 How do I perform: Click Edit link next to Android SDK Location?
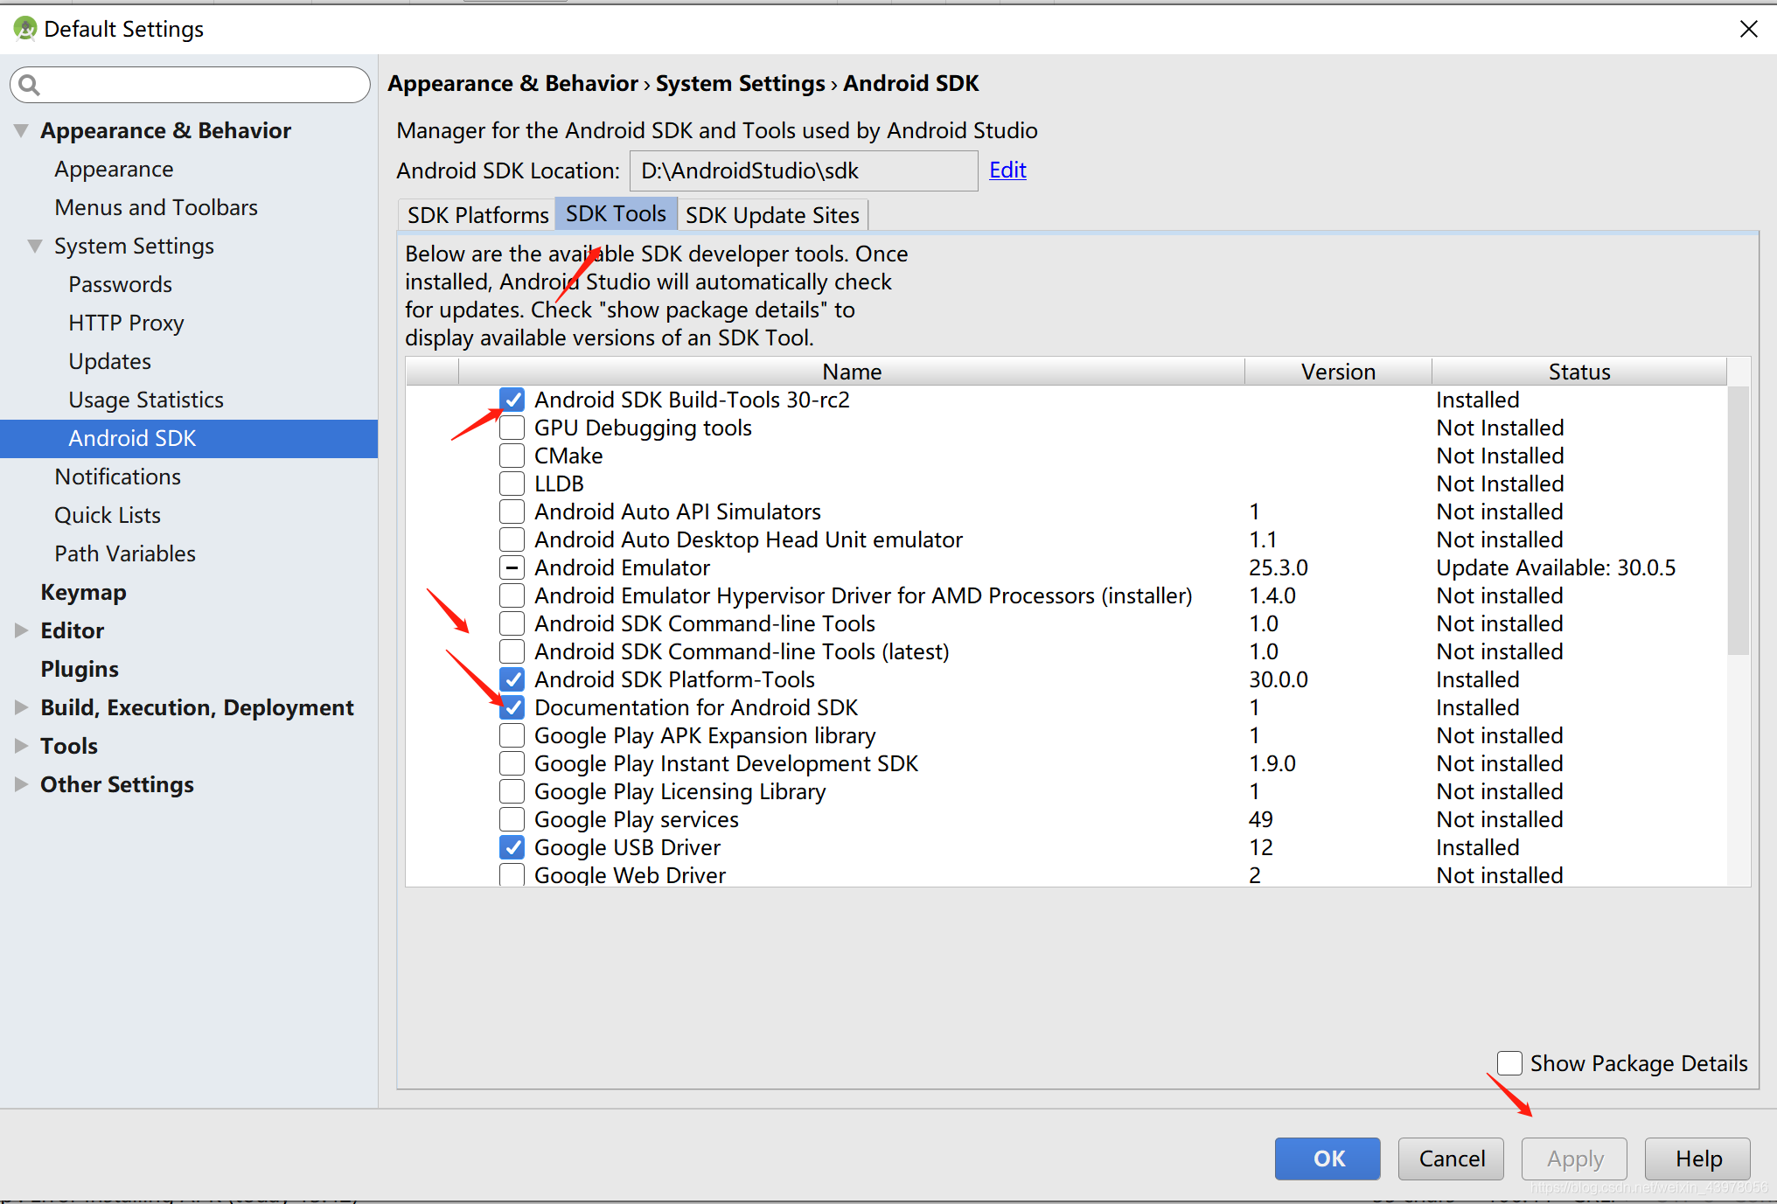[x=1007, y=170]
